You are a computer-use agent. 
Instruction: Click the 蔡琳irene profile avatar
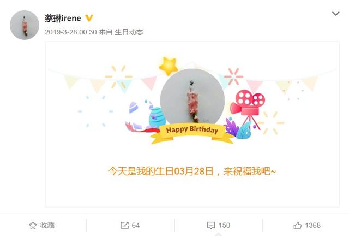(x=25, y=25)
